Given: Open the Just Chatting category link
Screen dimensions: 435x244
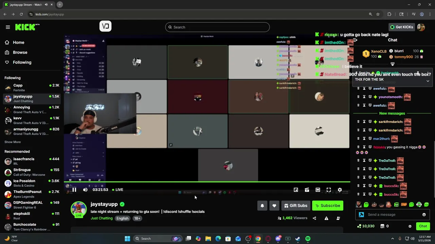Looking at the screenshot, I should click(x=102, y=218).
